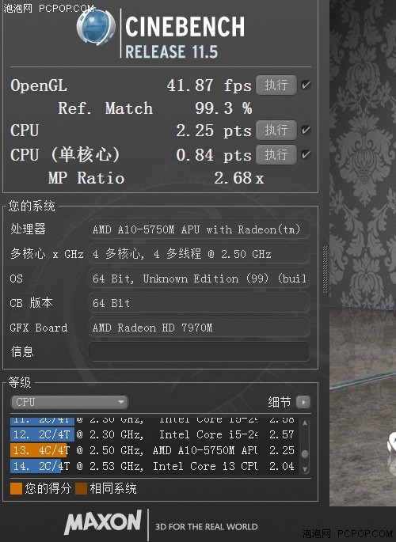Viewport: 396px width, 542px height.
Task: Click the empty 信息 info input field
Action: coord(199,351)
